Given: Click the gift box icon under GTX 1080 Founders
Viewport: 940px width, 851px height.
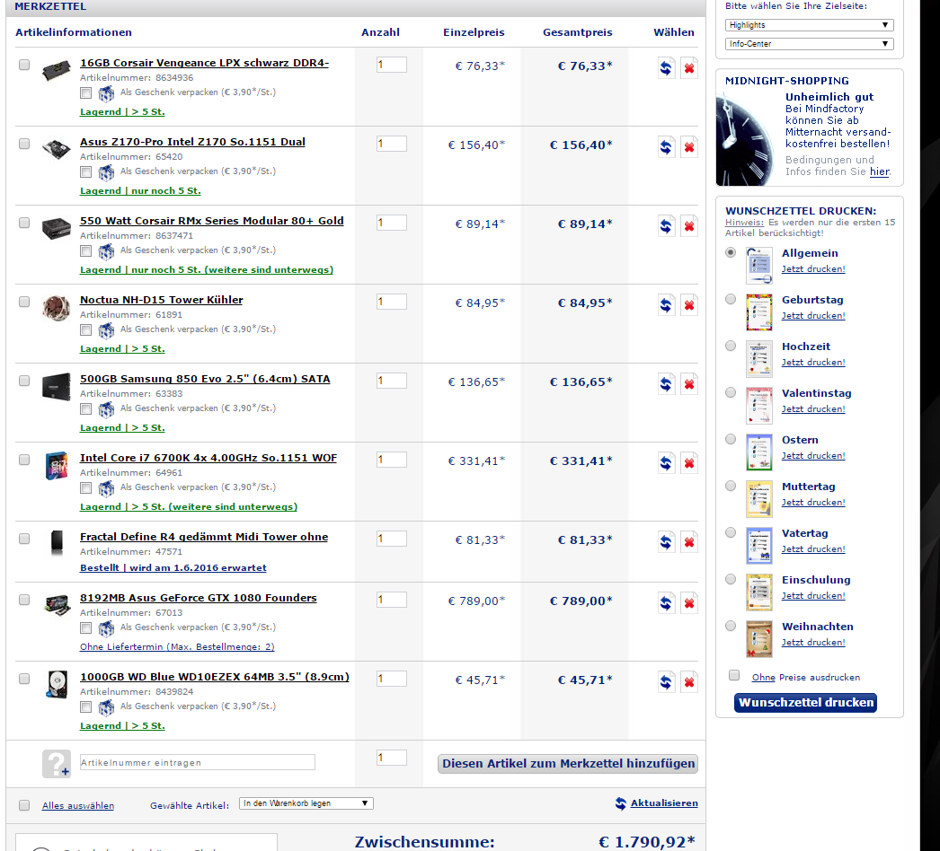Looking at the screenshot, I should click(106, 628).
